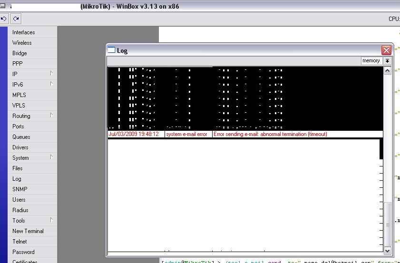Open the Radius menu item
400x263 pixels.
coord(32,210)
